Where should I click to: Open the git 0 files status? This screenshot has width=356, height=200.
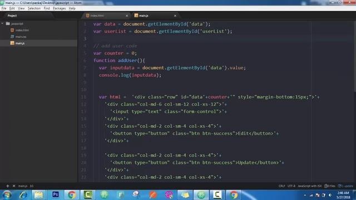pyautogui.click(x=330, y=186)
